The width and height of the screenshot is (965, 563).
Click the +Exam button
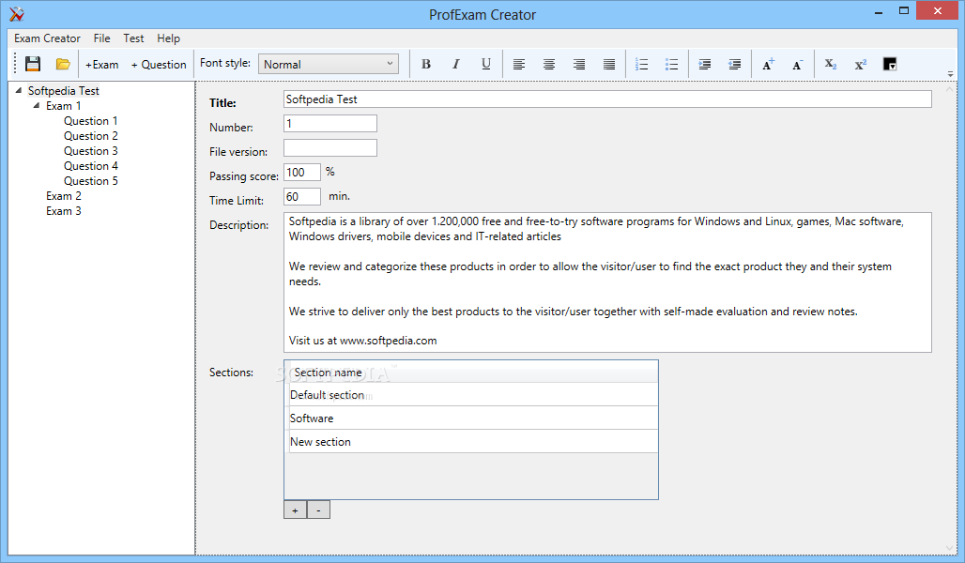pyautogui.click(x=102, y=65)
